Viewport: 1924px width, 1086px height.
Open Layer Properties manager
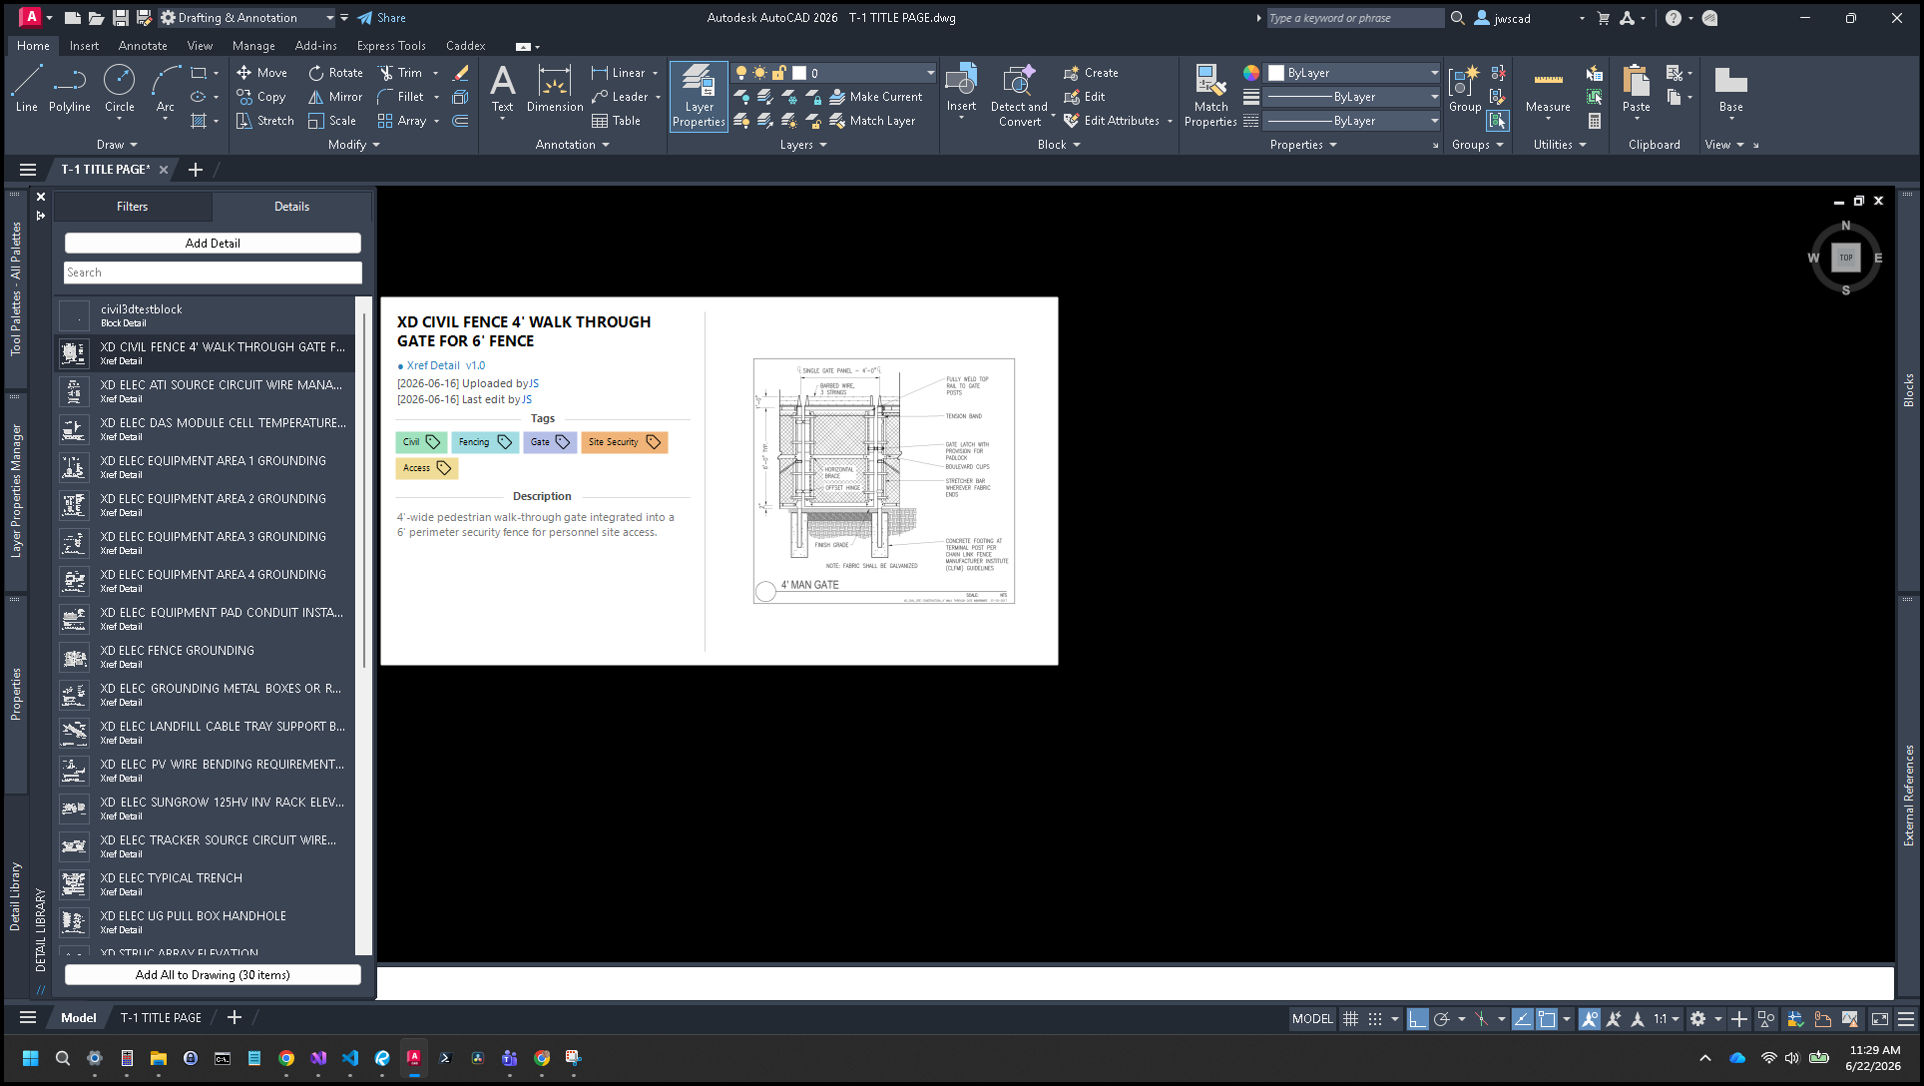(699, 96)
